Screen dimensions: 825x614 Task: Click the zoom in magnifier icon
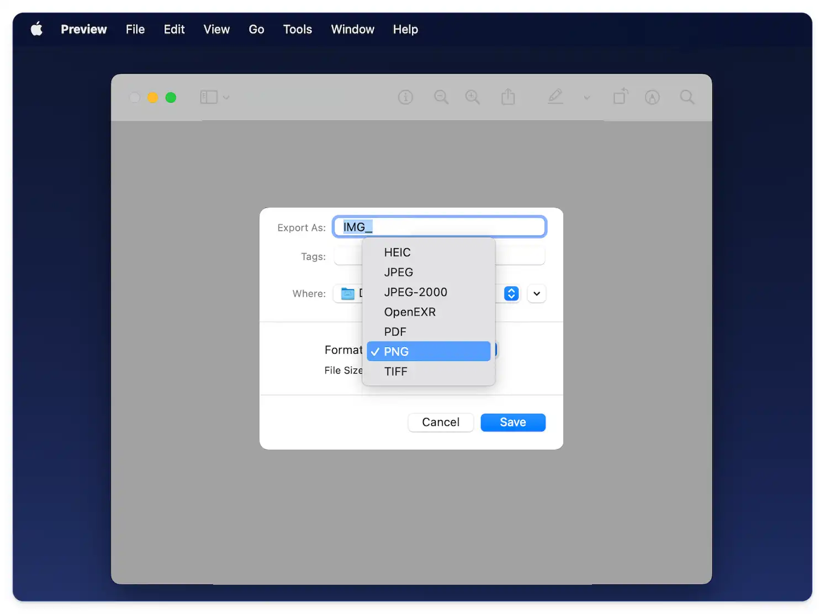pyautogui.click(x=472, y=98)
